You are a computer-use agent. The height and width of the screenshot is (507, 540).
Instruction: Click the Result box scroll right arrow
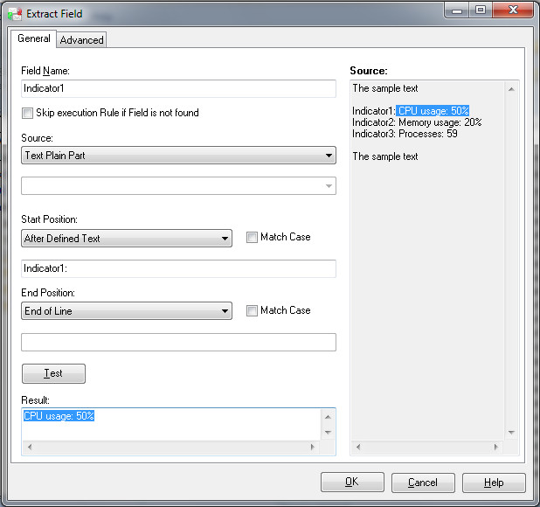[312, 447]
